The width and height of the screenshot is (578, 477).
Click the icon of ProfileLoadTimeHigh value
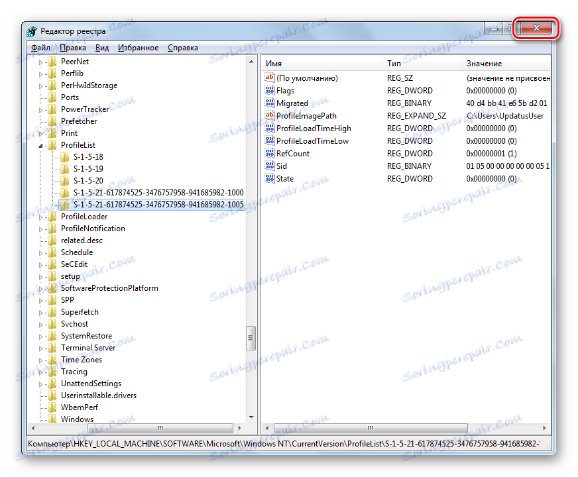270,128
